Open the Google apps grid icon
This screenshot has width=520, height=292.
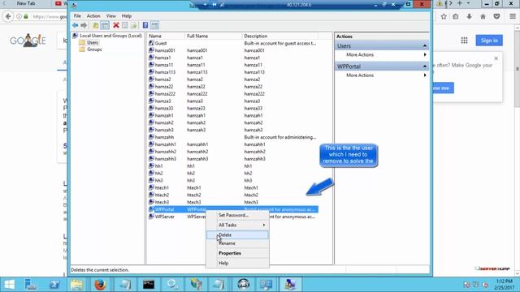click(x=464, y=41)
